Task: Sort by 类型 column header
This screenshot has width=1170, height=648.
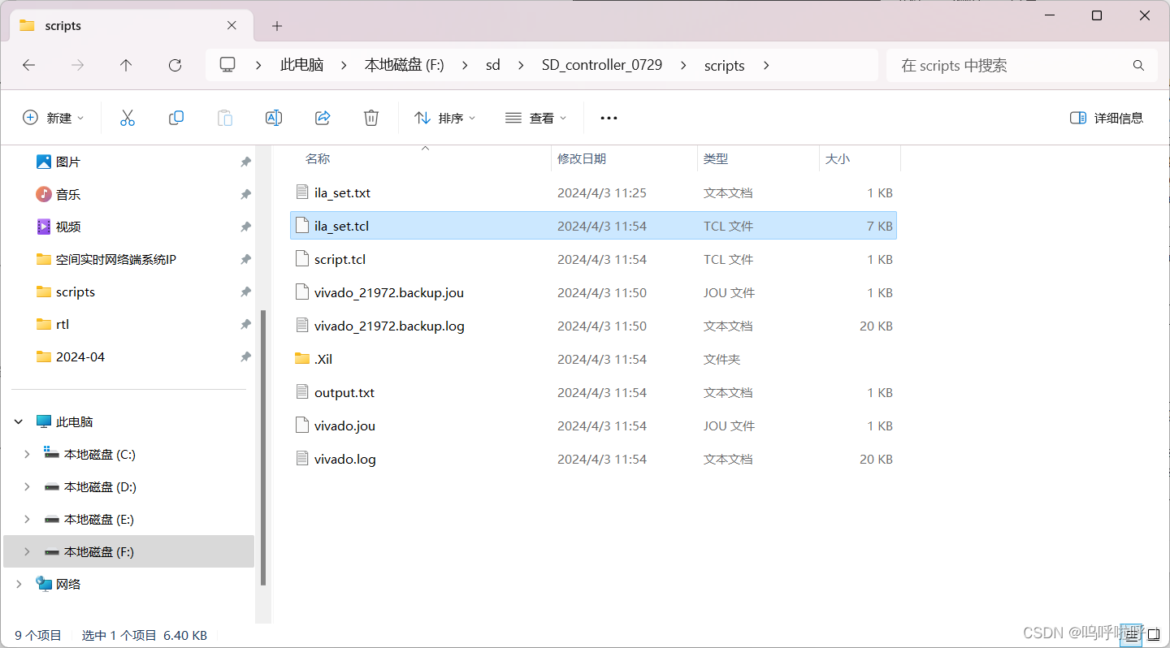Action: pos(716,159)
